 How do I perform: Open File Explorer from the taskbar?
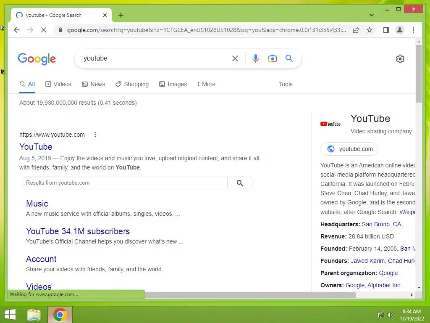pyautogui.click(x=34, y=315)
